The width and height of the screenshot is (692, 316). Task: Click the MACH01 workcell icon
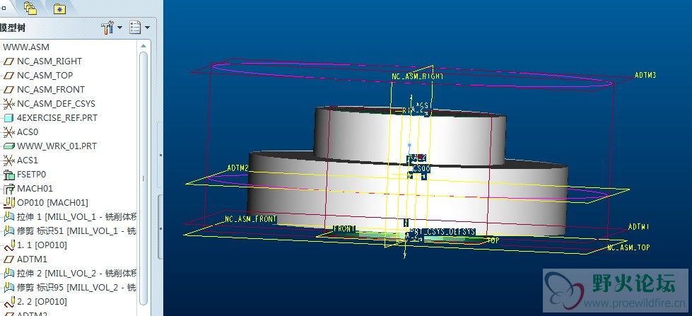(8, 189)
